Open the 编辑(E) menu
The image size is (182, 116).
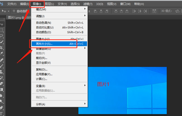pos(24,4)
